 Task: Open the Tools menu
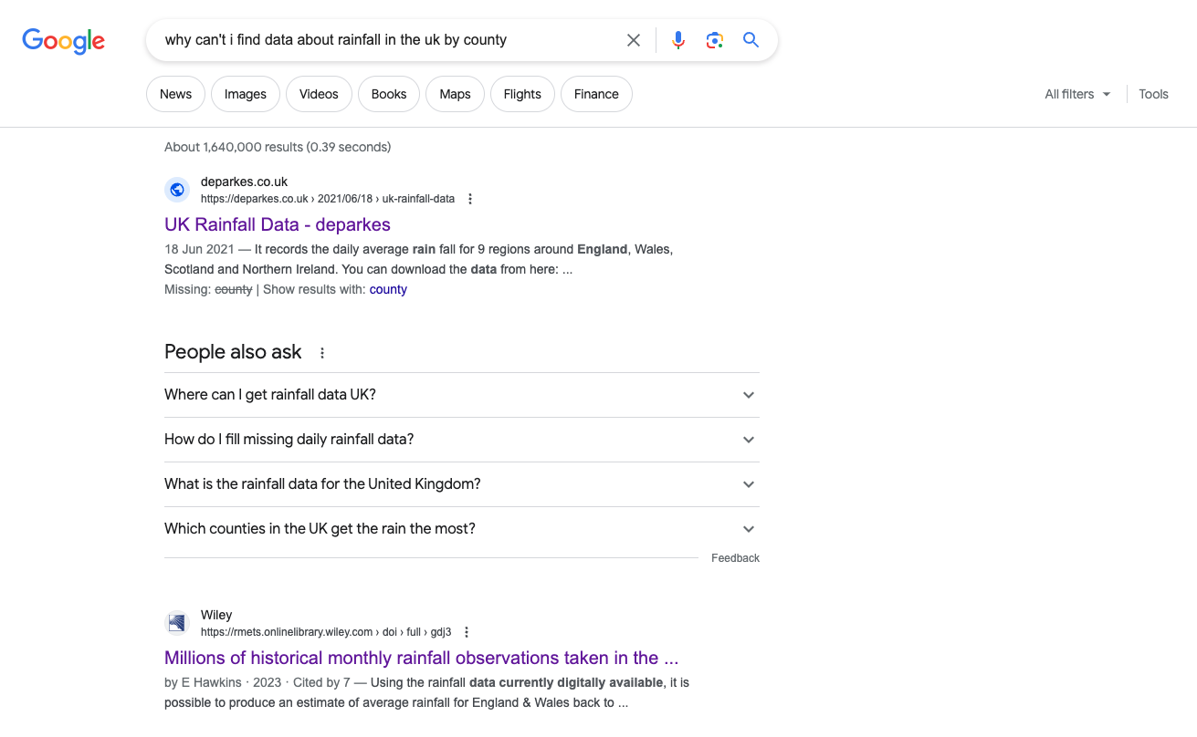(1153, 94)
